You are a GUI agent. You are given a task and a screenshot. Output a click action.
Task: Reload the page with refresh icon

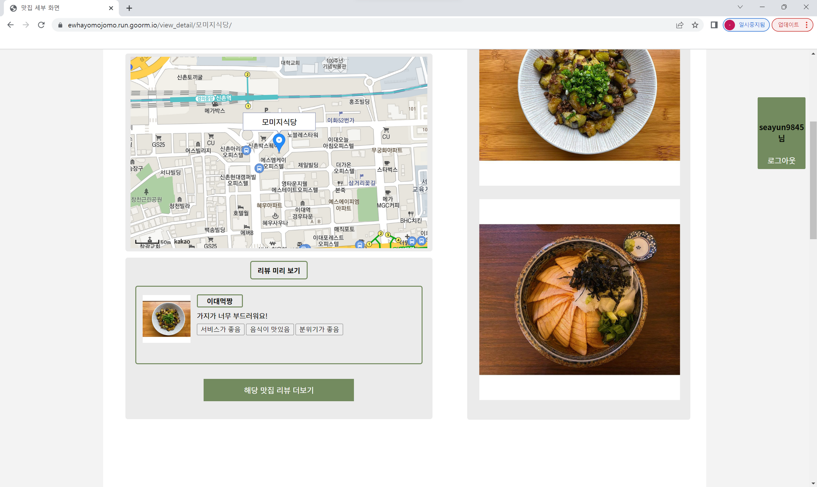coord(41,25)
